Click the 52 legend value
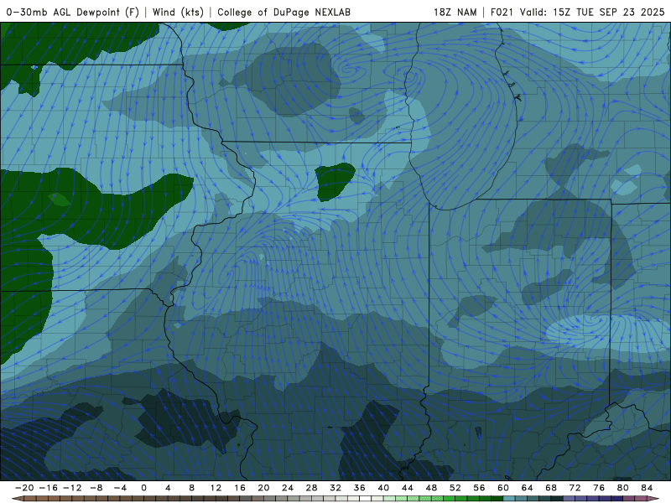 (x=455, y=488)
